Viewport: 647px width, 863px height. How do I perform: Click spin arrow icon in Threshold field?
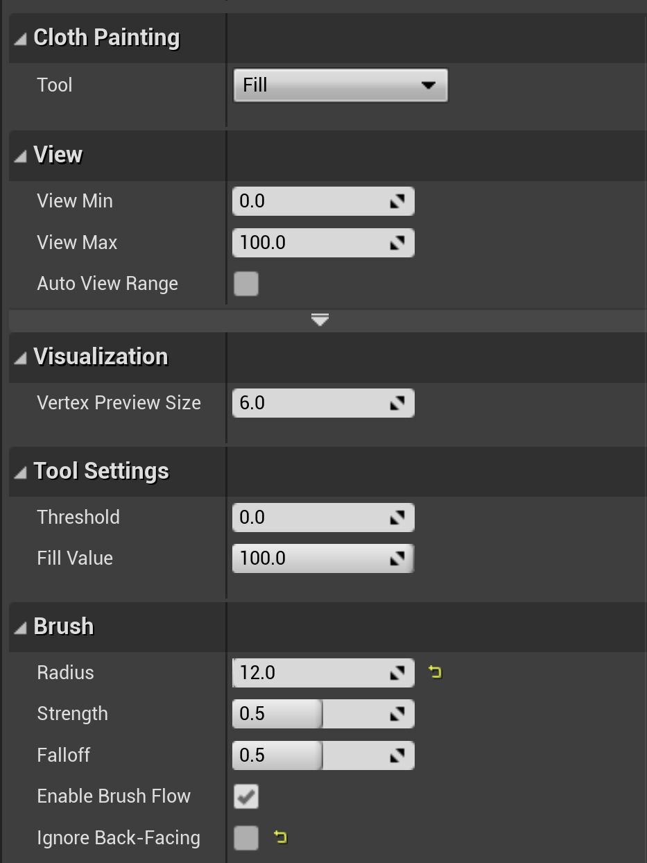click(x=397, y=518)
